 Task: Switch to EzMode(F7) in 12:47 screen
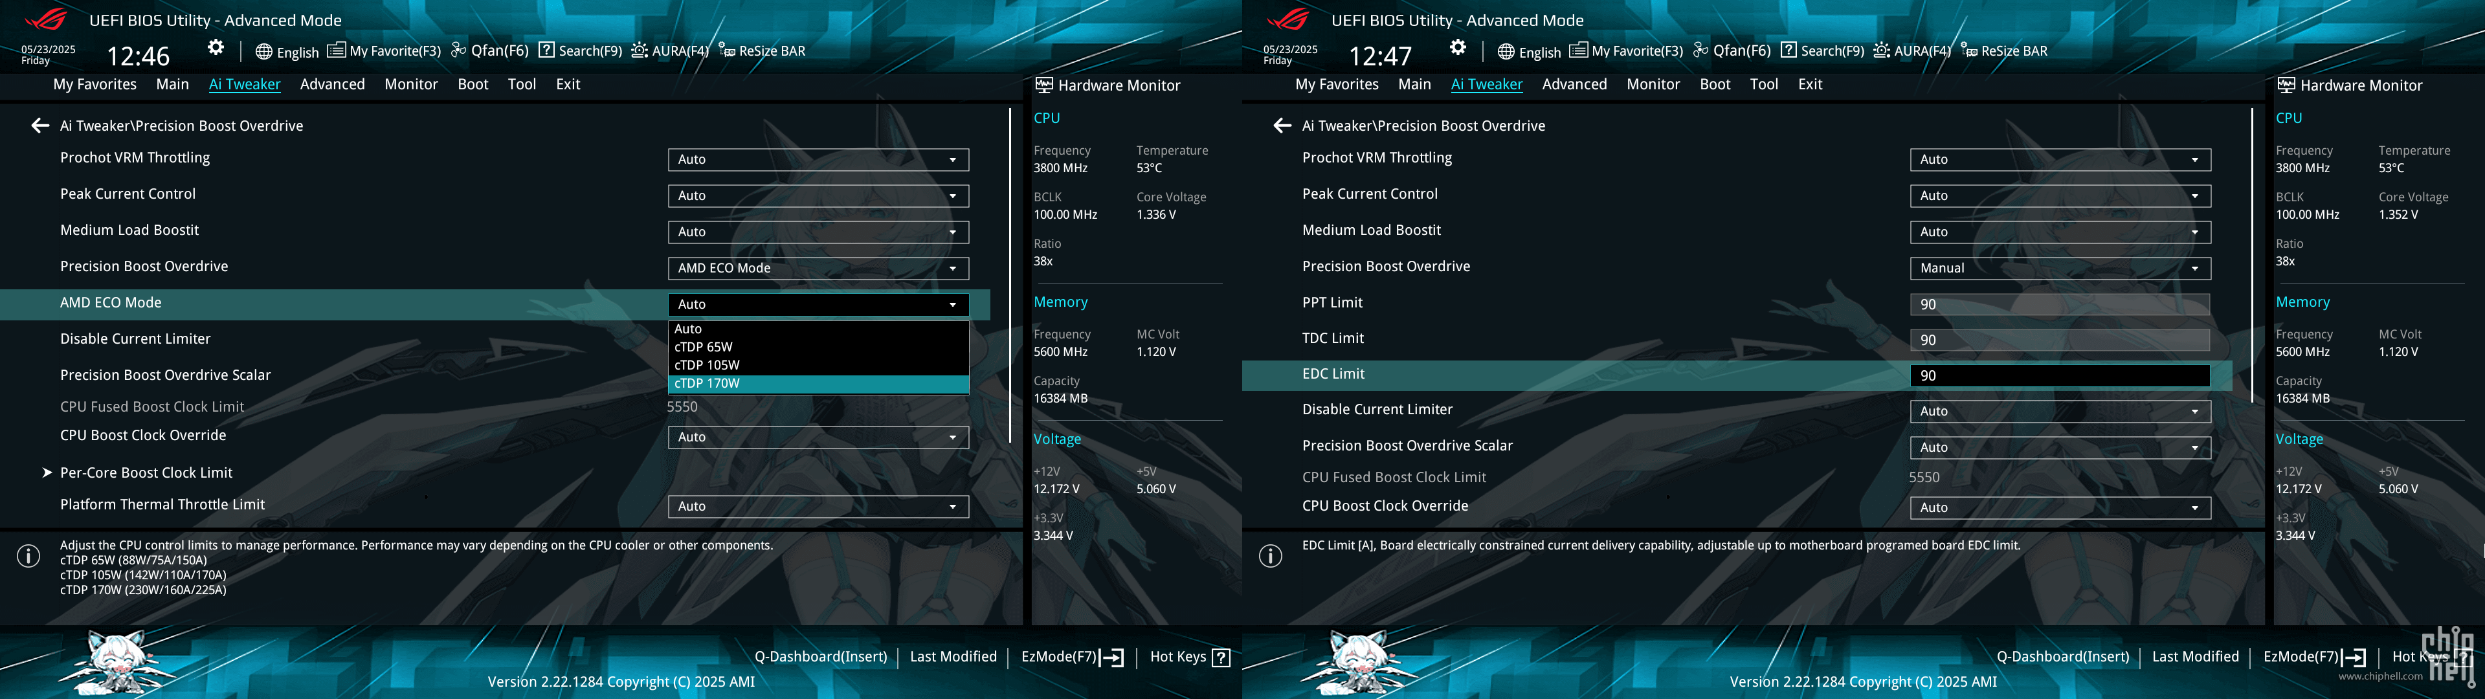pos(2314,656)
